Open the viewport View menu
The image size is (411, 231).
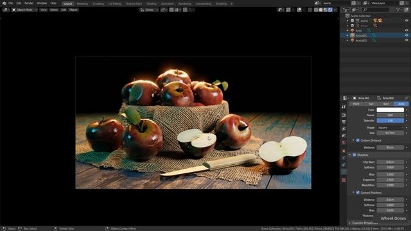tap(44, 10)
